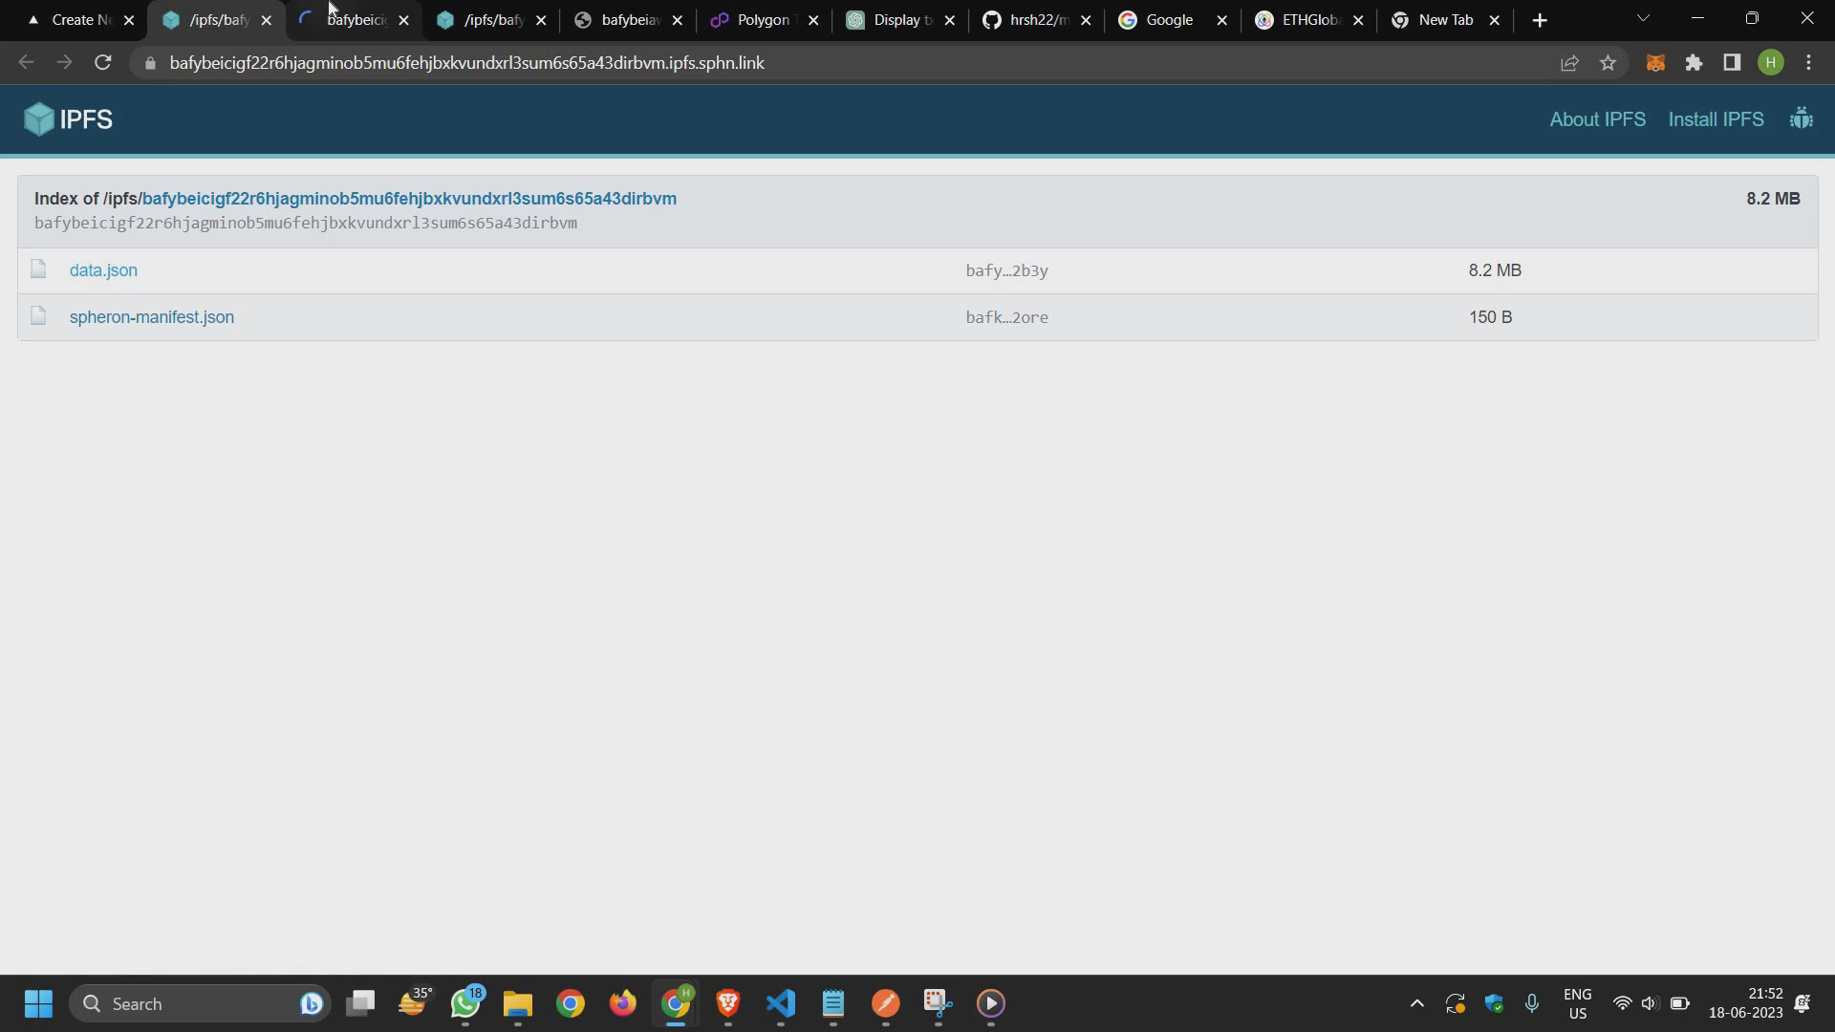Open Snipping Tool from taskbar
The height and width of the screenshot is (1032, 1835).
[939, 1003]
